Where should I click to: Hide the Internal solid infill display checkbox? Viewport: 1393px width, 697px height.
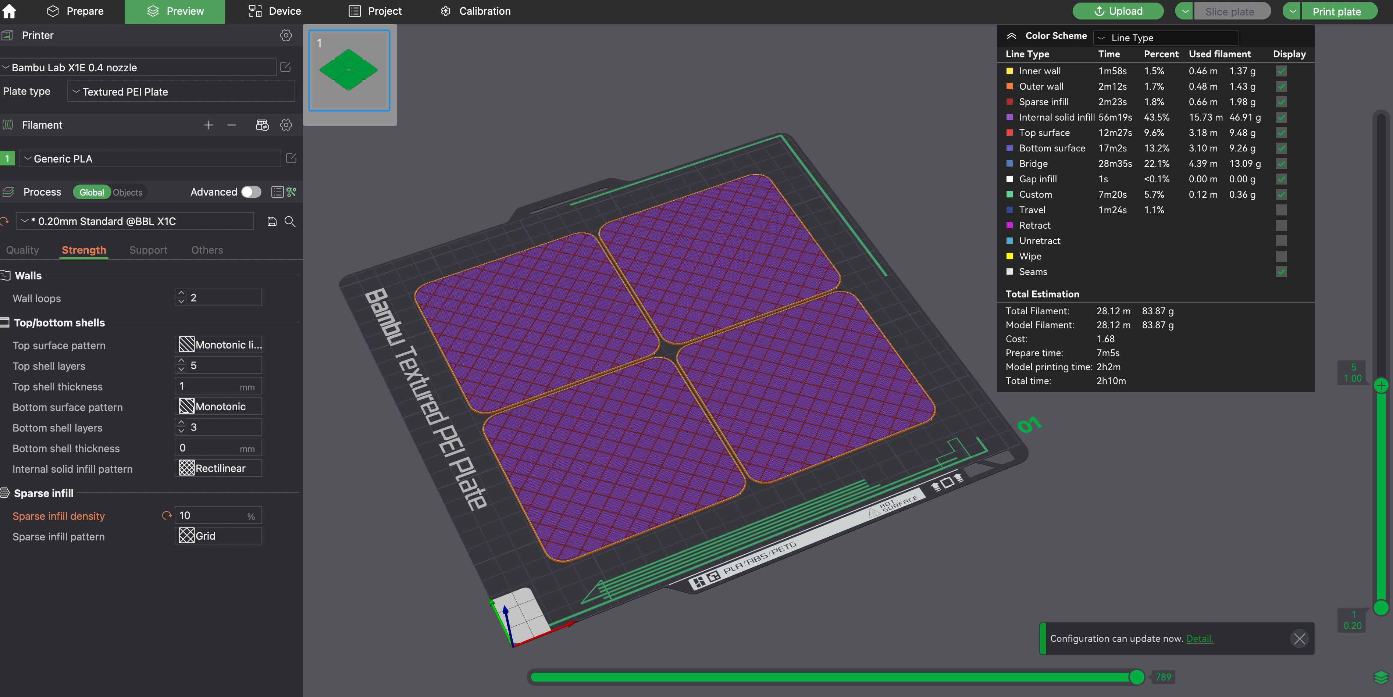[x=1281, y=117]
